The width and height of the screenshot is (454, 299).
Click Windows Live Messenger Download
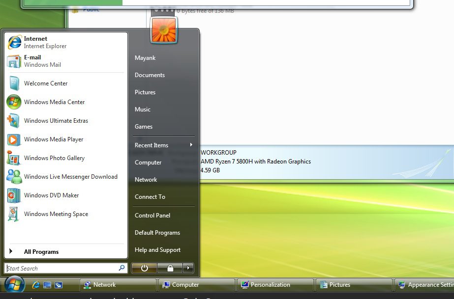[71, 177]
